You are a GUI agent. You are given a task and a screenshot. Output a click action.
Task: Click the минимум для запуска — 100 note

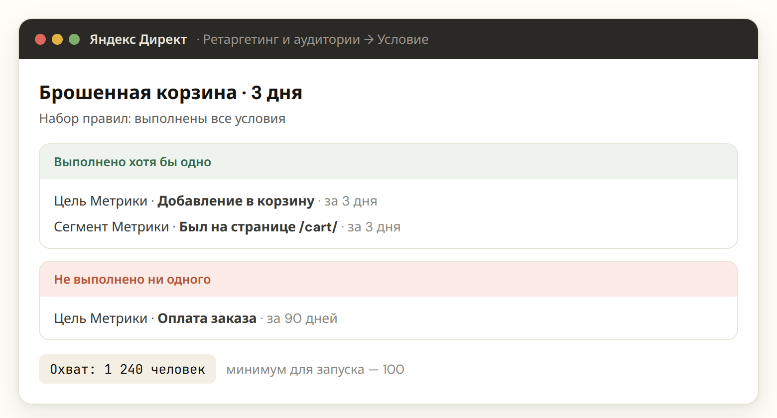coord(315,370)
